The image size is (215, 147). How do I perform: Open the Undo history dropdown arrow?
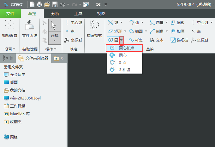click(x=68, y=4)
